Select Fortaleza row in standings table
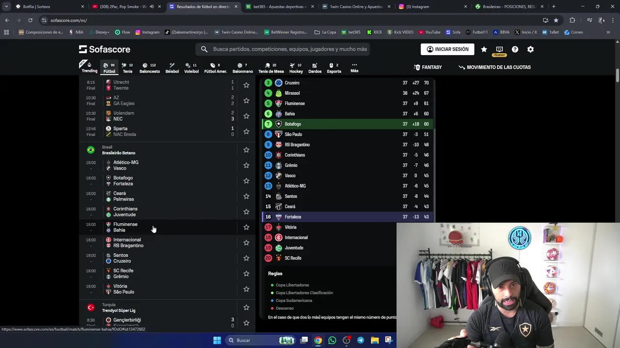Screen dimensions: 620x348 pos(348,217)
